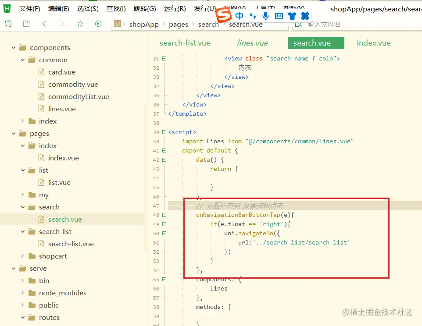This screenshot has height=326, width=422.
Task: Open the 选择(S) menu
Action: 88,9
